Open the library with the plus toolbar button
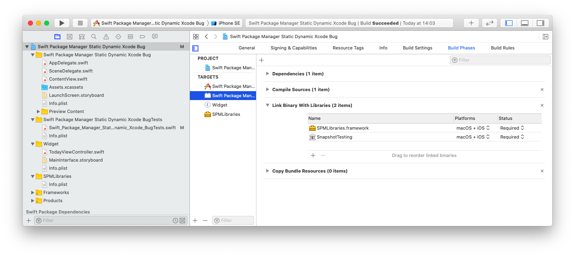 click(x=471, y=23)
